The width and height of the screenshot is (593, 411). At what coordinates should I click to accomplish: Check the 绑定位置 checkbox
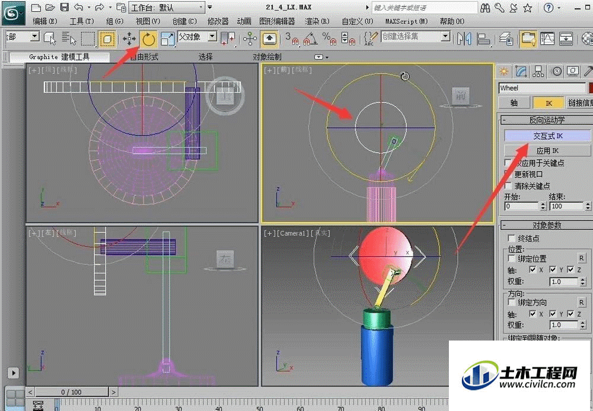[x=512, y=258]
